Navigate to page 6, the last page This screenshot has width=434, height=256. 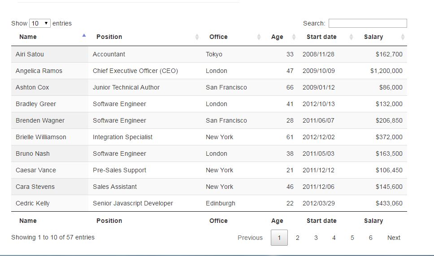(370, 238)
